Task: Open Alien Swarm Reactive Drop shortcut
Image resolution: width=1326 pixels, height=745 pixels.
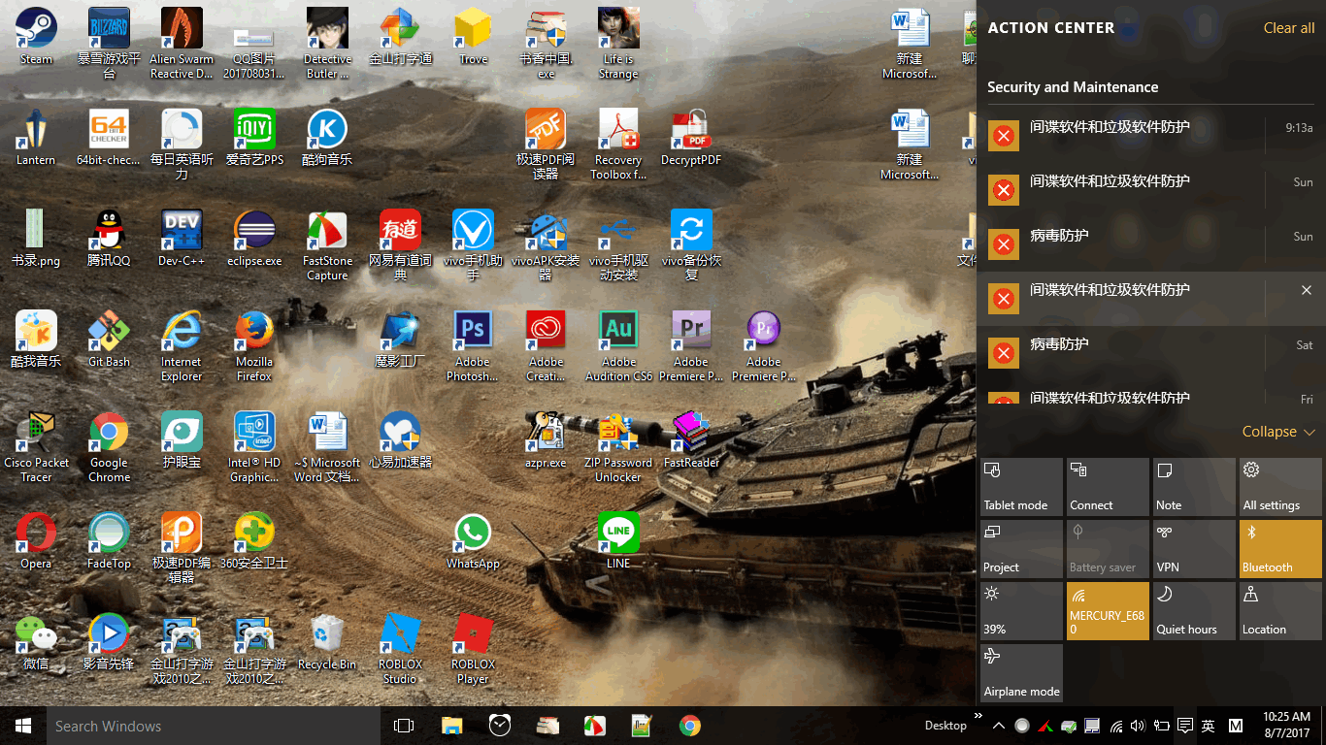Action: coord(182,44)
